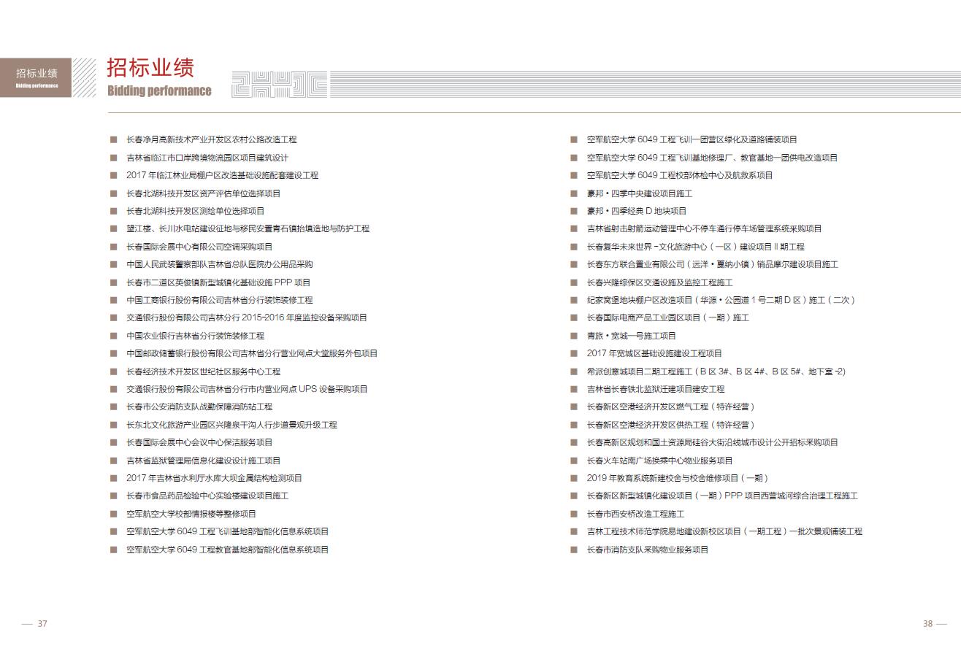Click the bullet before 长春净月高新技术产业开发区农村公路改造工程

point(113,139)
